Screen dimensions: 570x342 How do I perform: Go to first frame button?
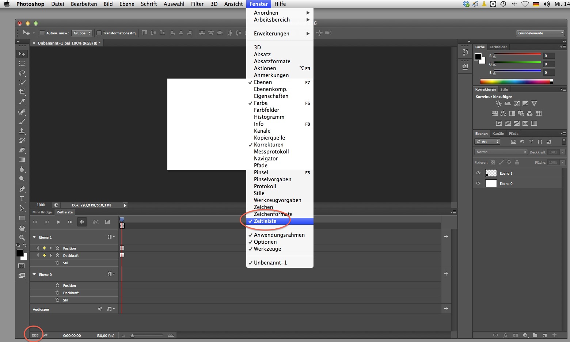[x=35, y=222]
